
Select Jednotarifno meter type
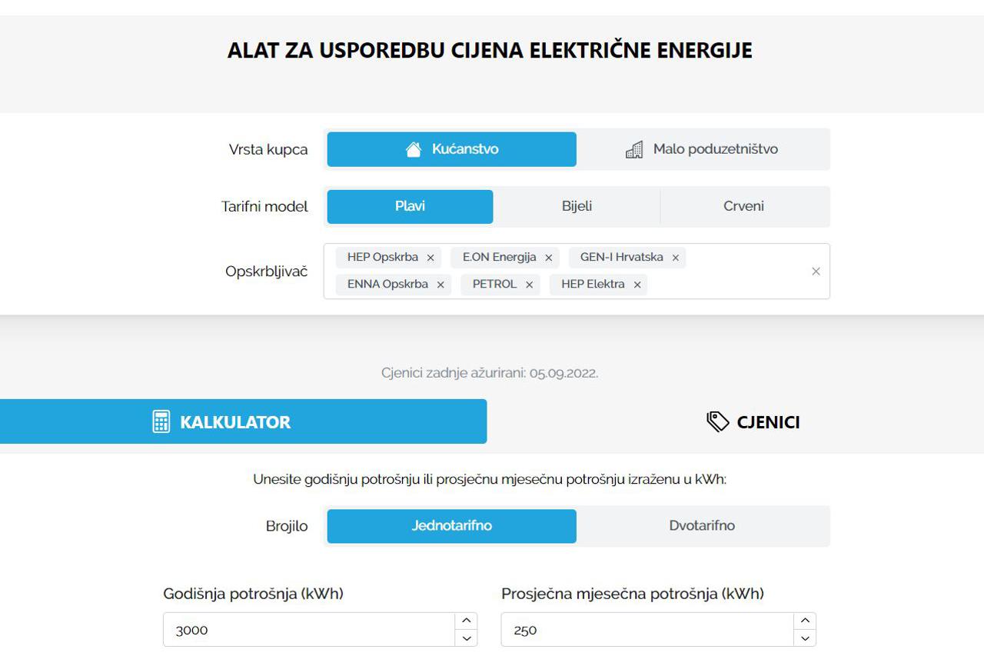[x=451, y=526]
